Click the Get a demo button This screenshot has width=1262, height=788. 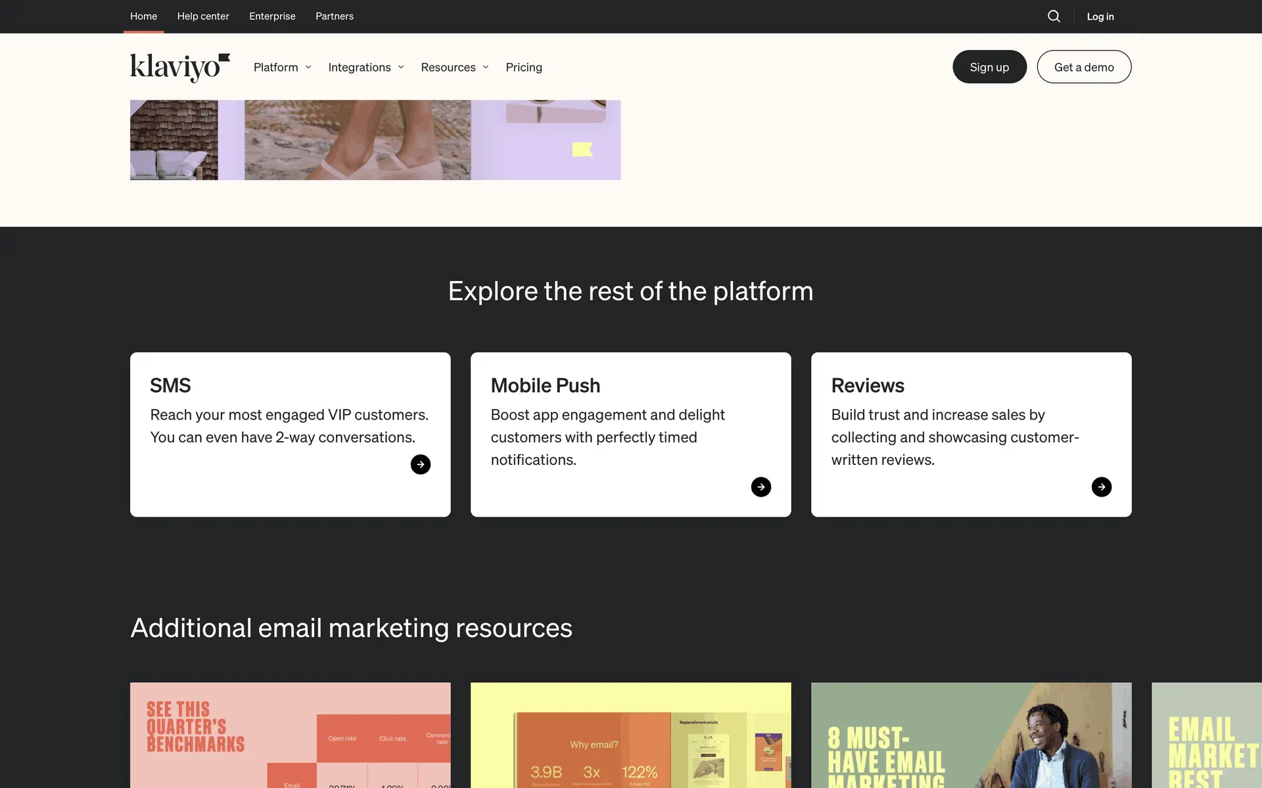pos(1083,67)
